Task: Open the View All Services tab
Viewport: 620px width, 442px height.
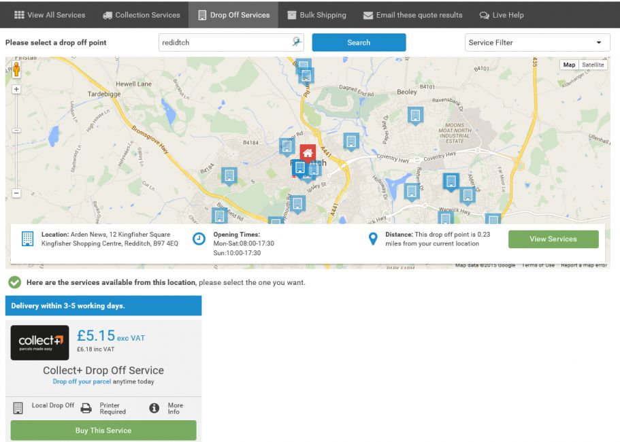Action: coord(50,15)
